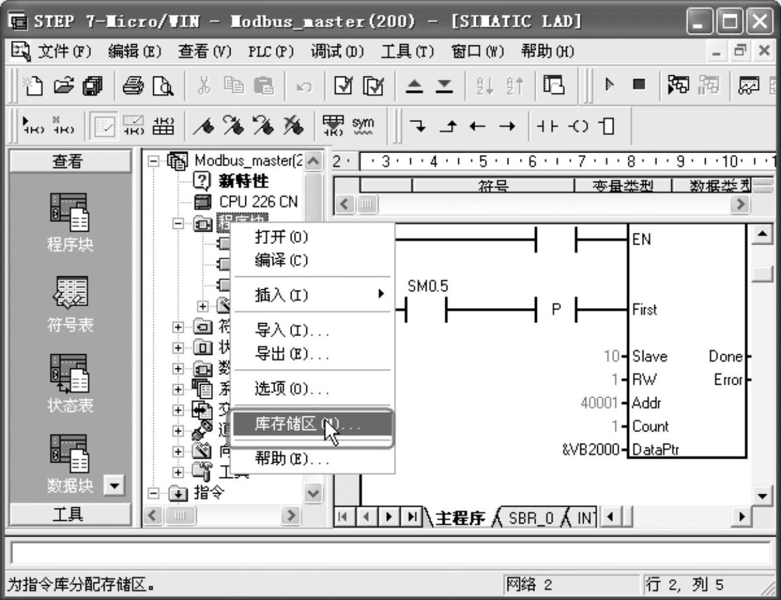Image resolution: width=781 pixels, height=600 pixels.
Task: Click the line left arrow icon
Action: (x=478, y=126)
